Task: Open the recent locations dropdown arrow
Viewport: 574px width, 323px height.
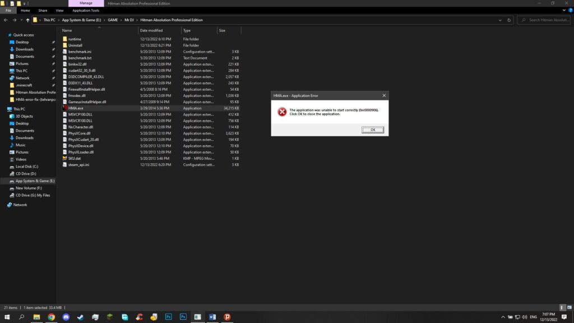Action: coord(21,20)
